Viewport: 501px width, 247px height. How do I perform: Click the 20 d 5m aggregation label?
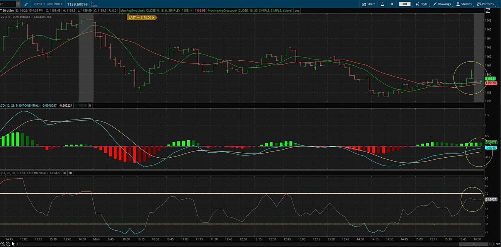(7, 11)
